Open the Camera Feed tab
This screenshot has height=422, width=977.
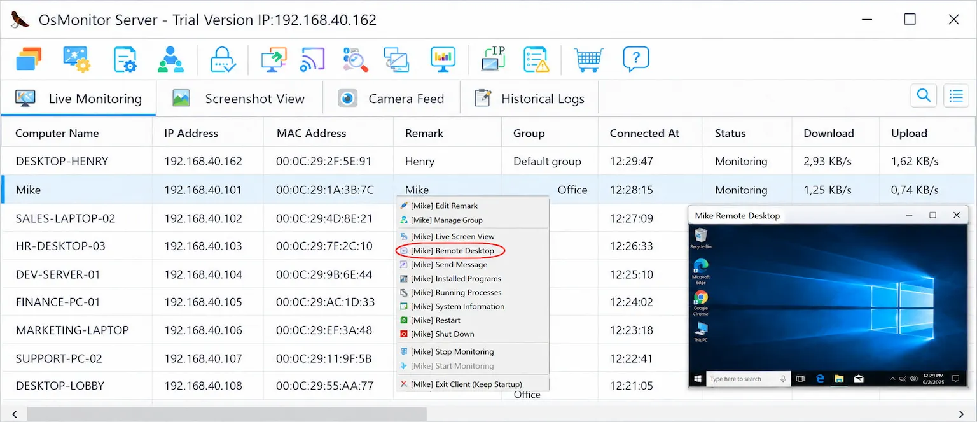[x=391, y=99]
